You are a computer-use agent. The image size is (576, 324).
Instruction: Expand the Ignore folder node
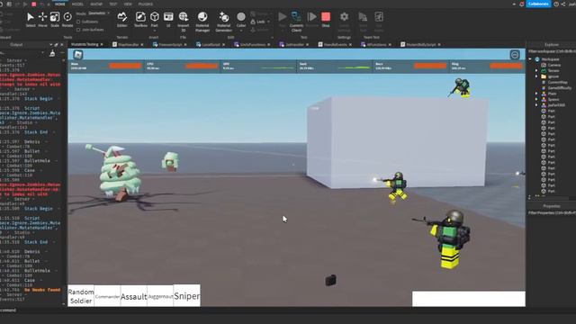536,76
